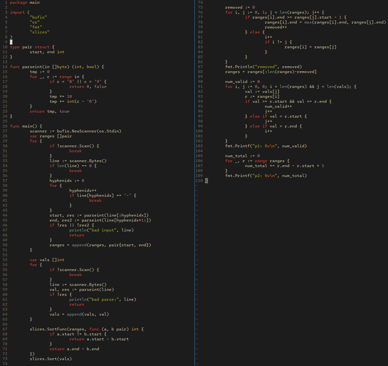The height and width of the screenshot is (366, 388).
Task: Click the 'val := vals[j]' line
Action: pos(262,92)
